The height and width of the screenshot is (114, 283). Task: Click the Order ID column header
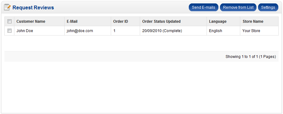[x=120, y=21]
